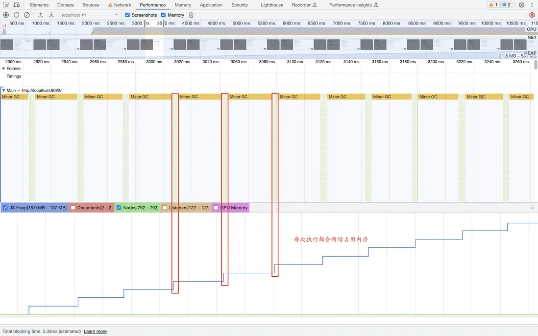Uncheck the Memory checkbox

(163, 15)
